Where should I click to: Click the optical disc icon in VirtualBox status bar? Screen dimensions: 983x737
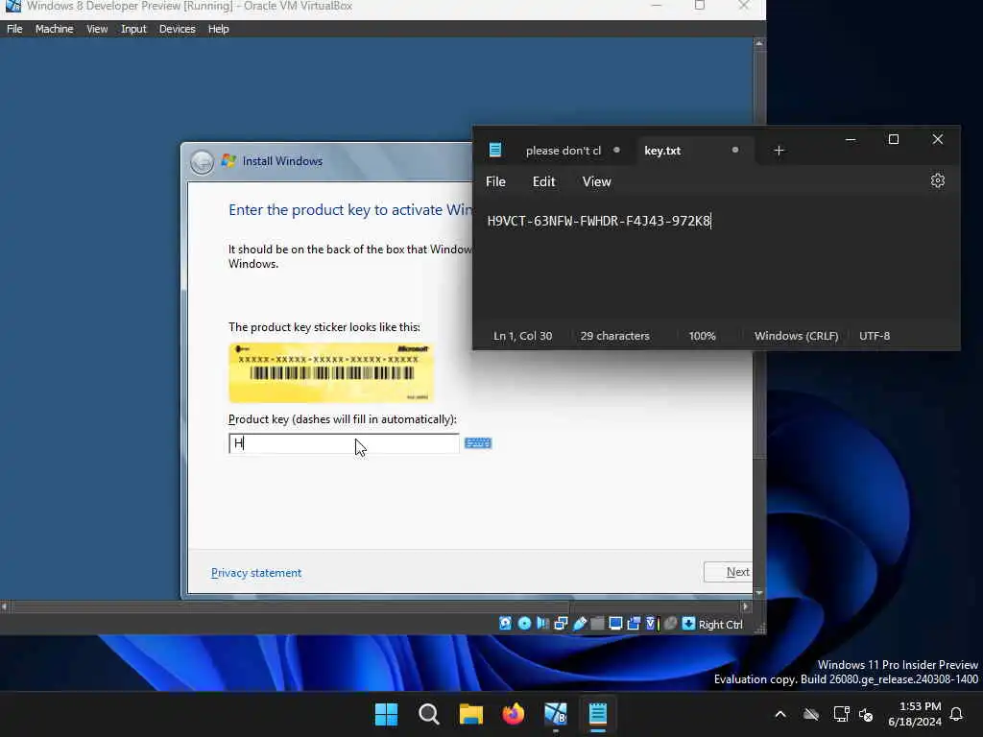[x=525, y=624]
